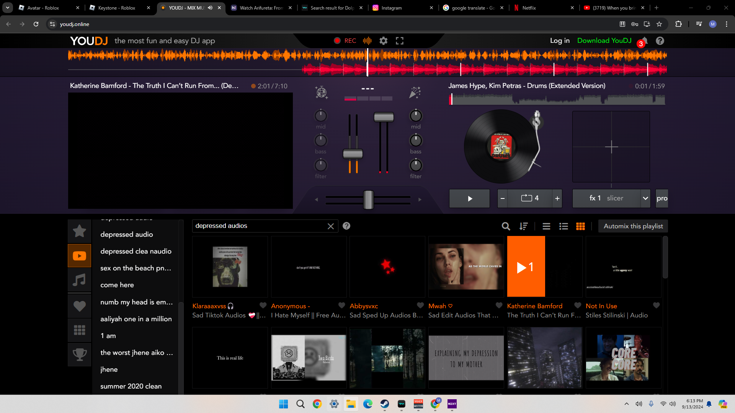This screenshot has width=735, height=413.
Task: Open the fx 1 slicer dropdown
Action: (x=646, y=198)
